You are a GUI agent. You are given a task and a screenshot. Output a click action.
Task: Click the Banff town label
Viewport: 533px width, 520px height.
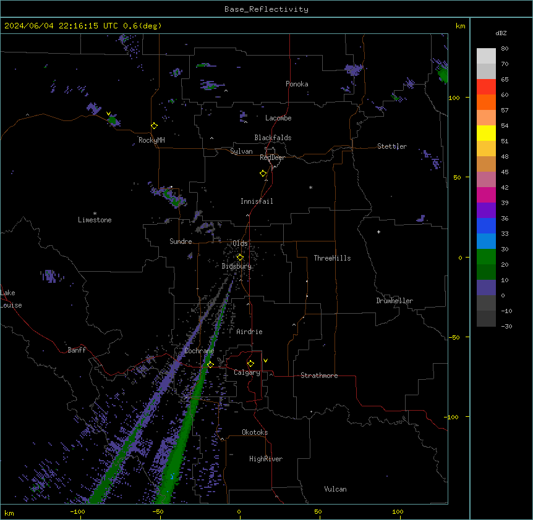point(77,350)
